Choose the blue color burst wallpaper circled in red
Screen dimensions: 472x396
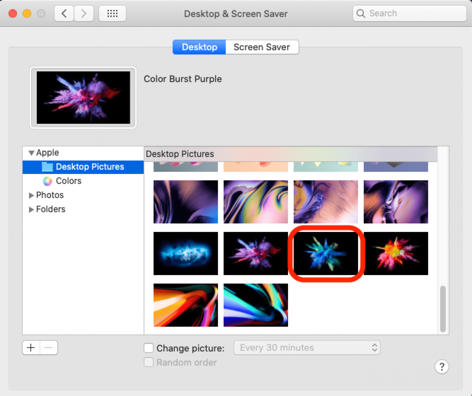click(325, 253)
